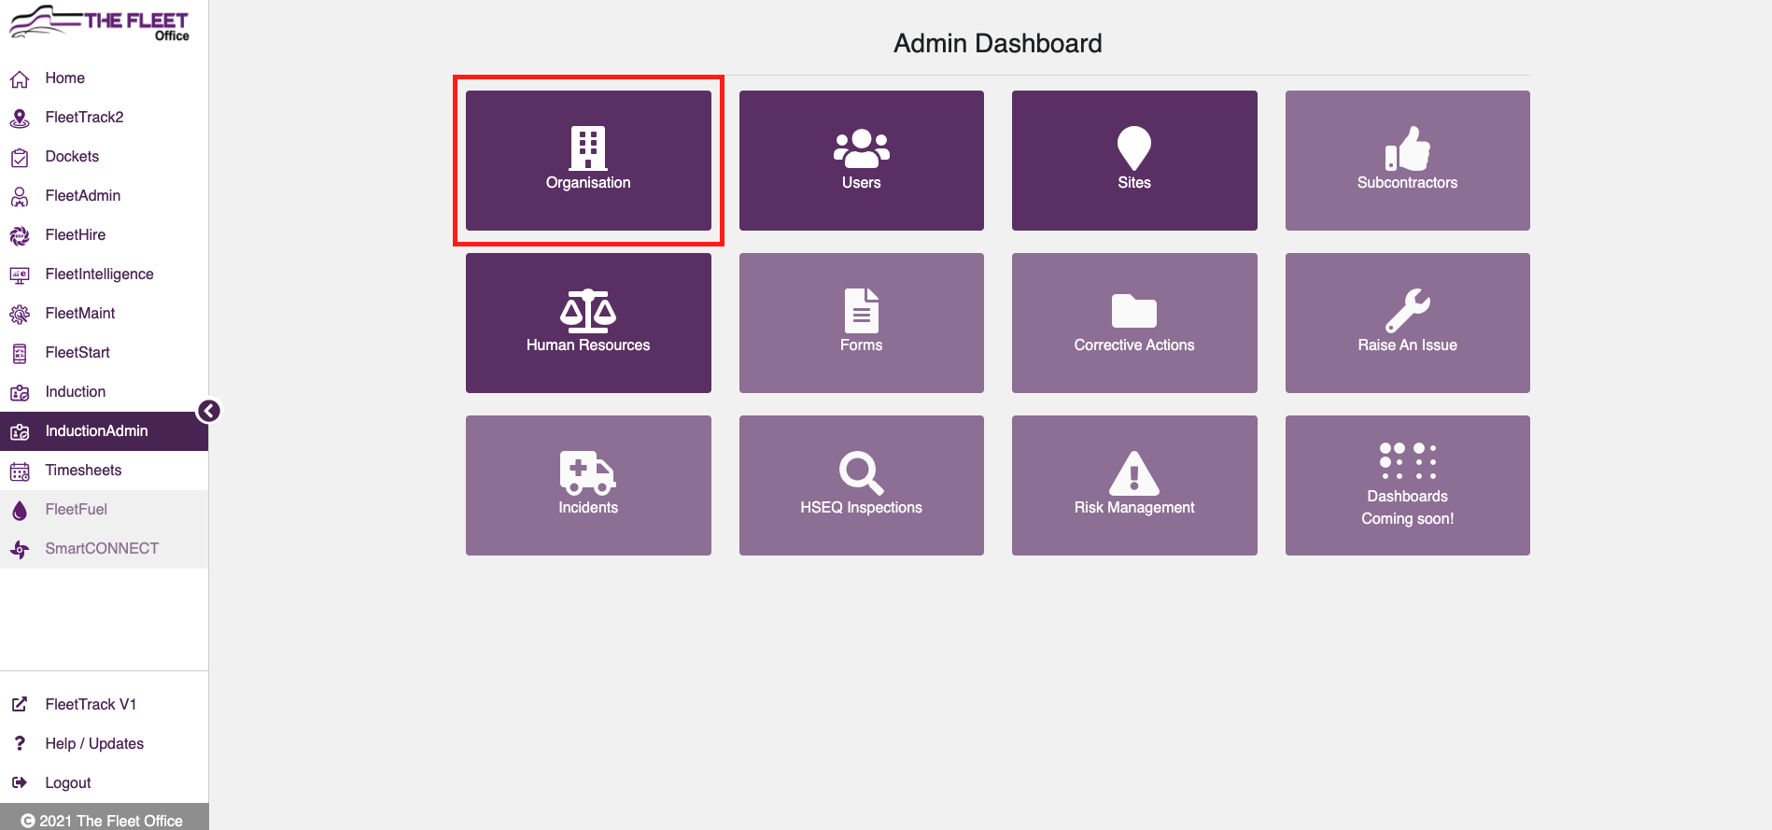Click the Human Resources scales icon

(588, 311)
